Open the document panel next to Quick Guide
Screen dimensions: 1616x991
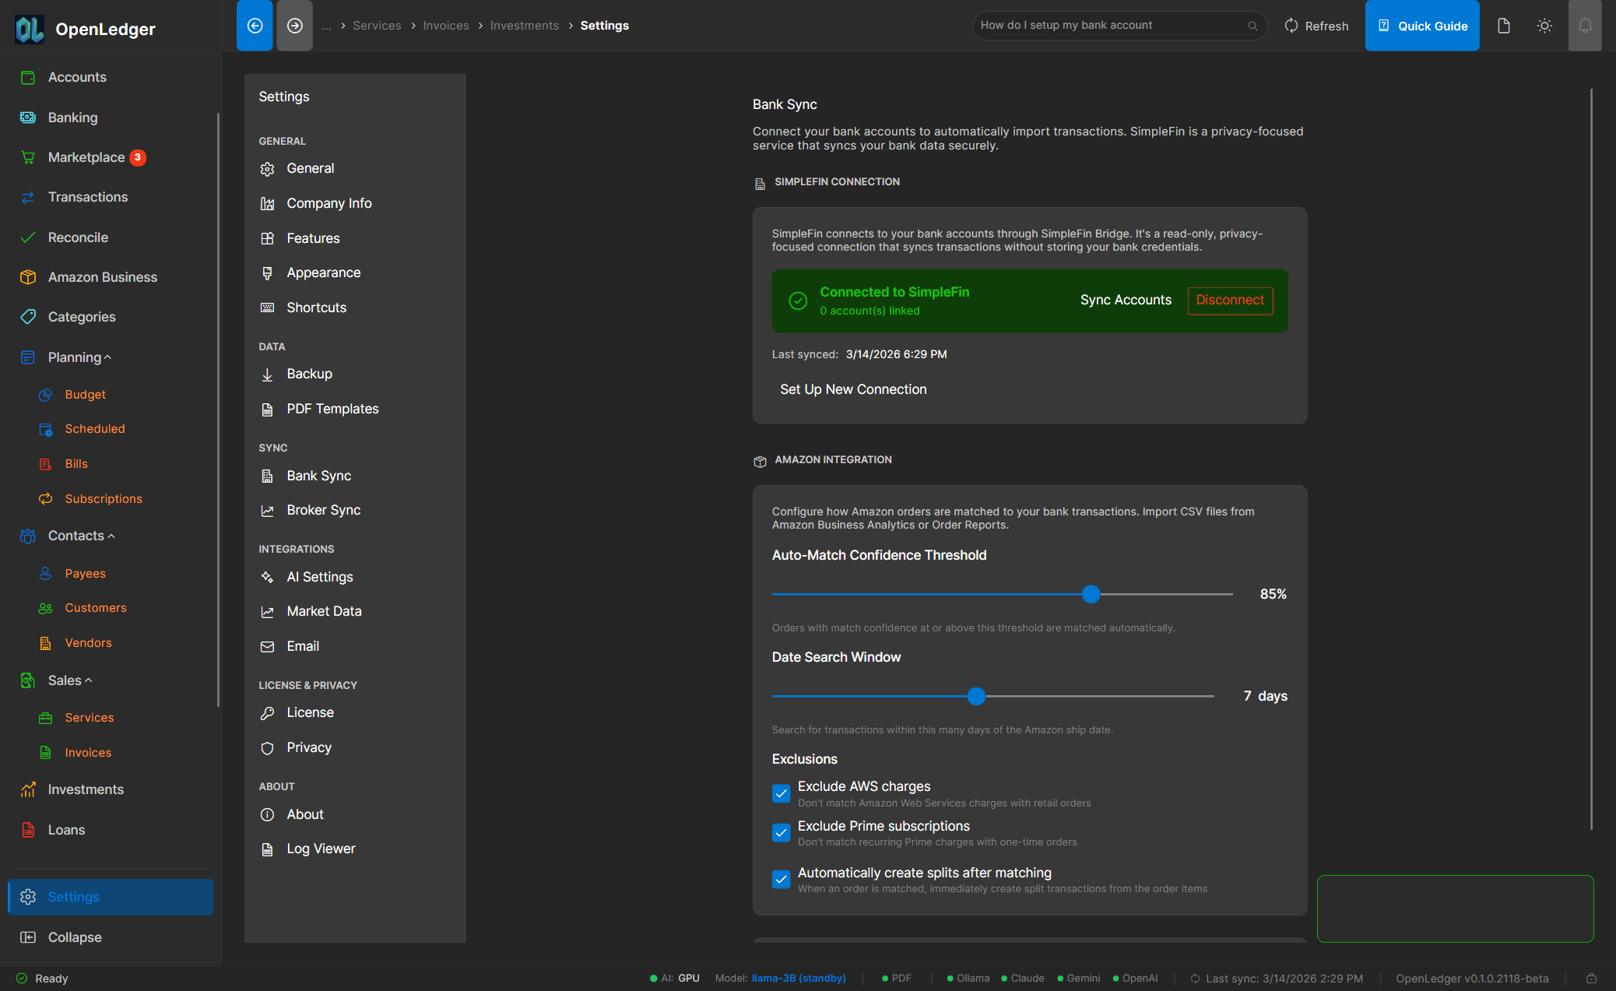pos(1503,25)
